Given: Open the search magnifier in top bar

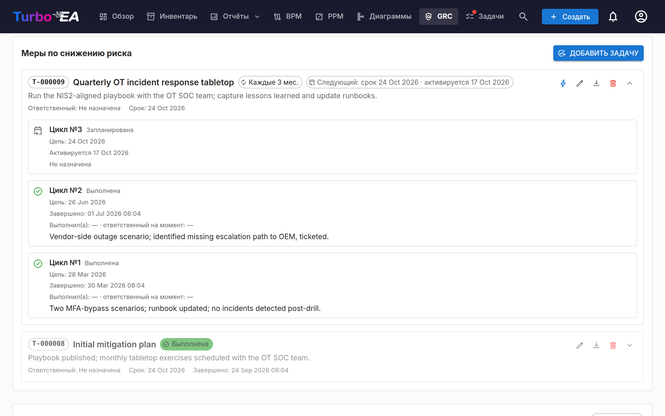Looking at the screenshot, I should click(523, 16).
